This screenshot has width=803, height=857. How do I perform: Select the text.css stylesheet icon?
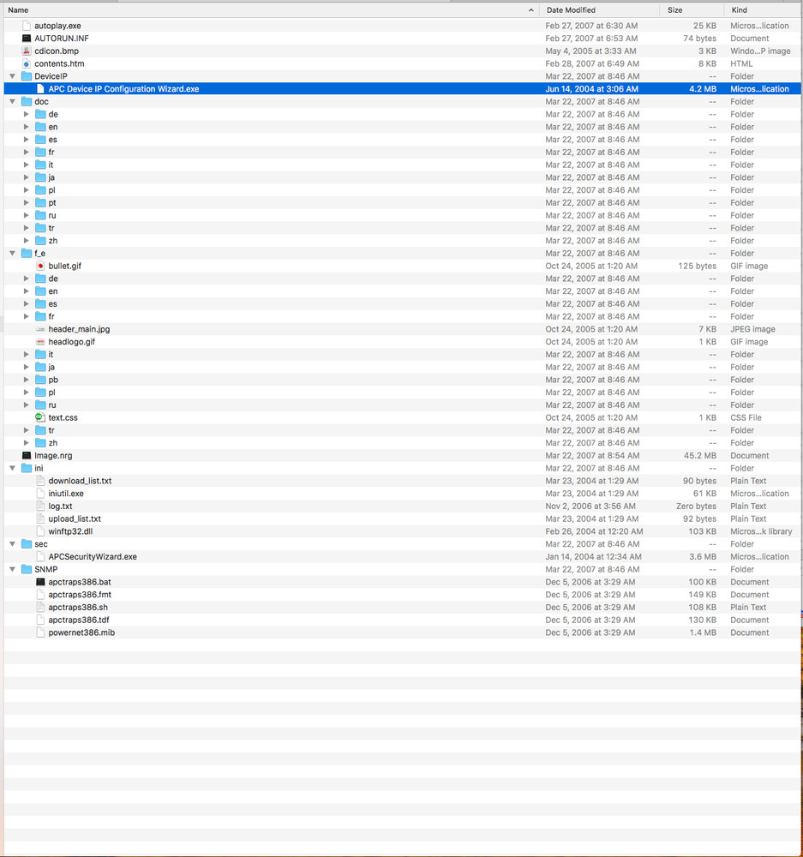tap(39, 417)
